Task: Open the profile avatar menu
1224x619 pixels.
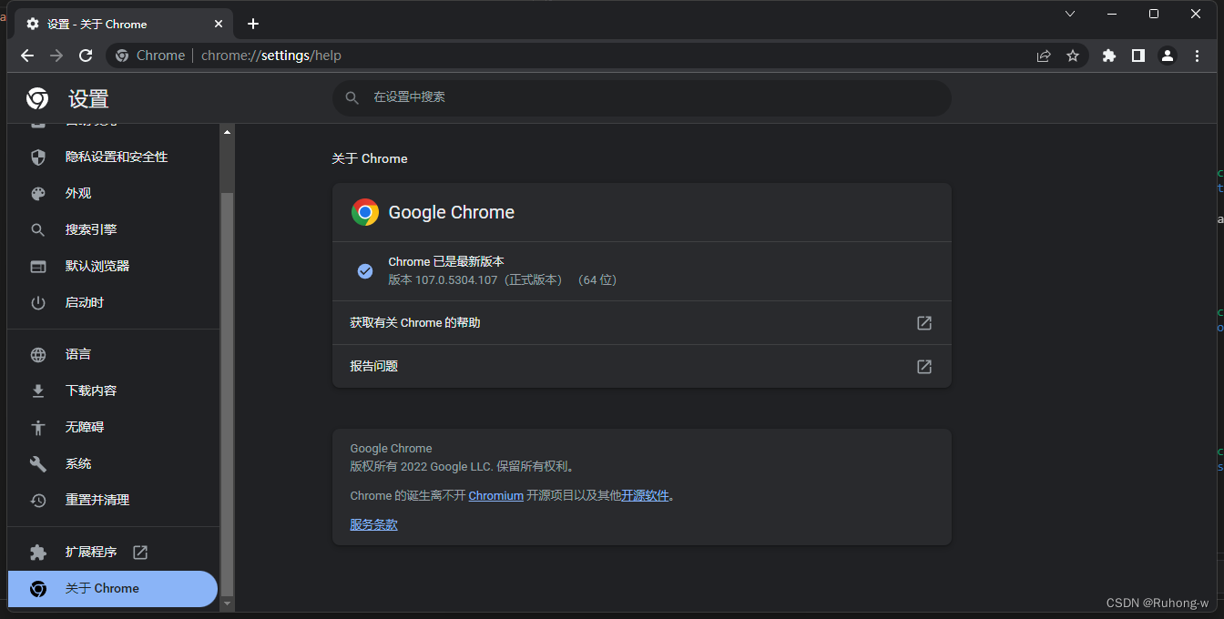Action: coord(1167,56)
